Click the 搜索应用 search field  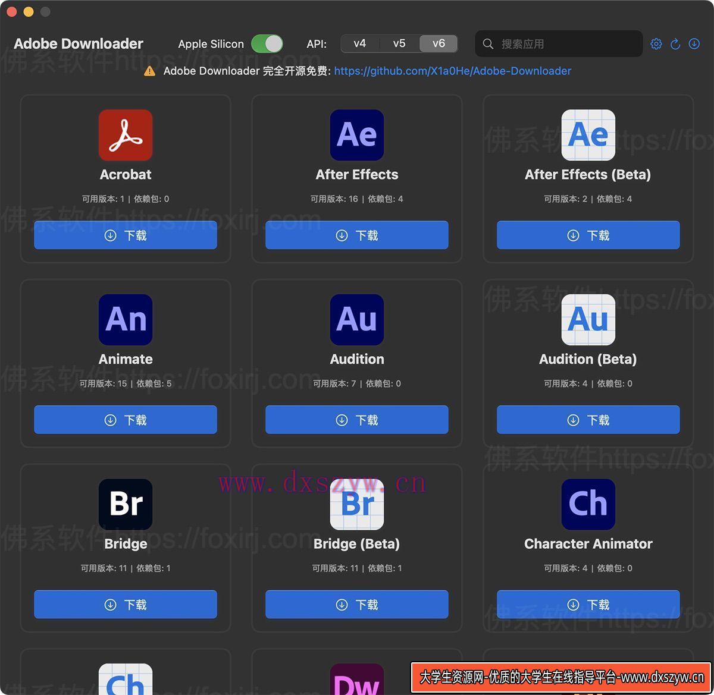[x=559, y=44]
